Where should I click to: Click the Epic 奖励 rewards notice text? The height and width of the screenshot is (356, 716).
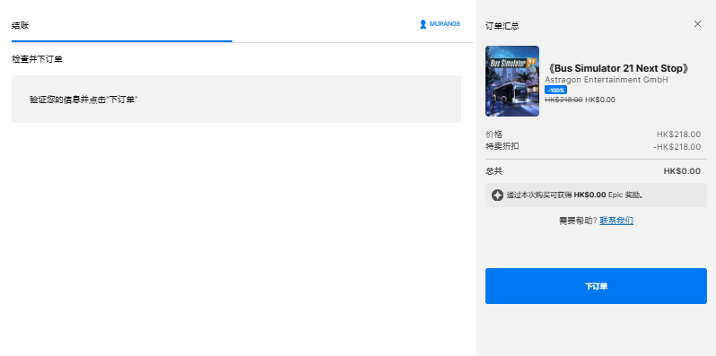(575, 195)
